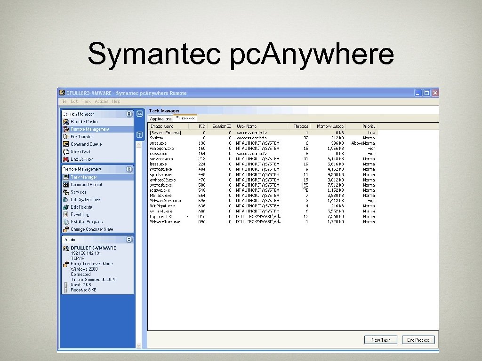482x361 pixels.
Task: Click the help question-mark icon beside sidebar
Action: (x=139, y=135)
